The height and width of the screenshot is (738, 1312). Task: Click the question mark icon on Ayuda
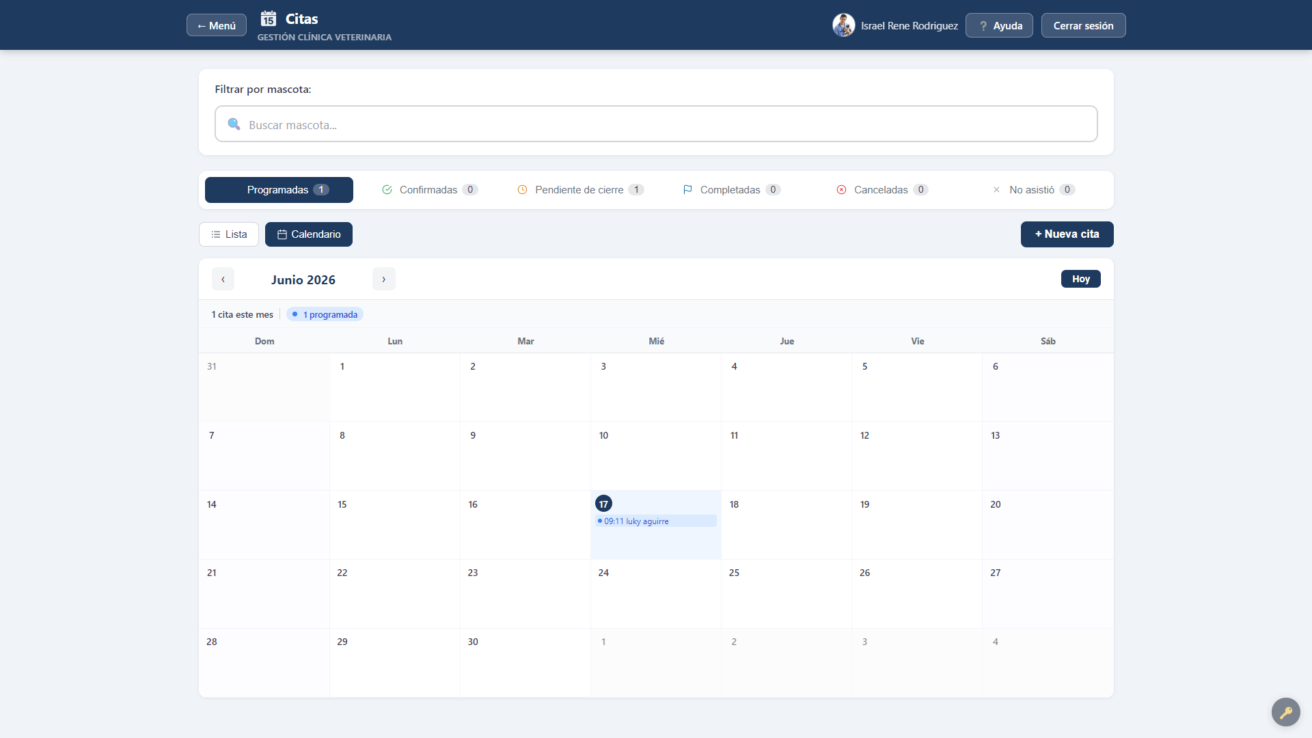(983, 26)
